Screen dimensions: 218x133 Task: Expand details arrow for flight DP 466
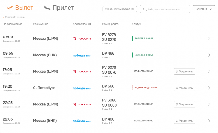[x=209, y=55]
